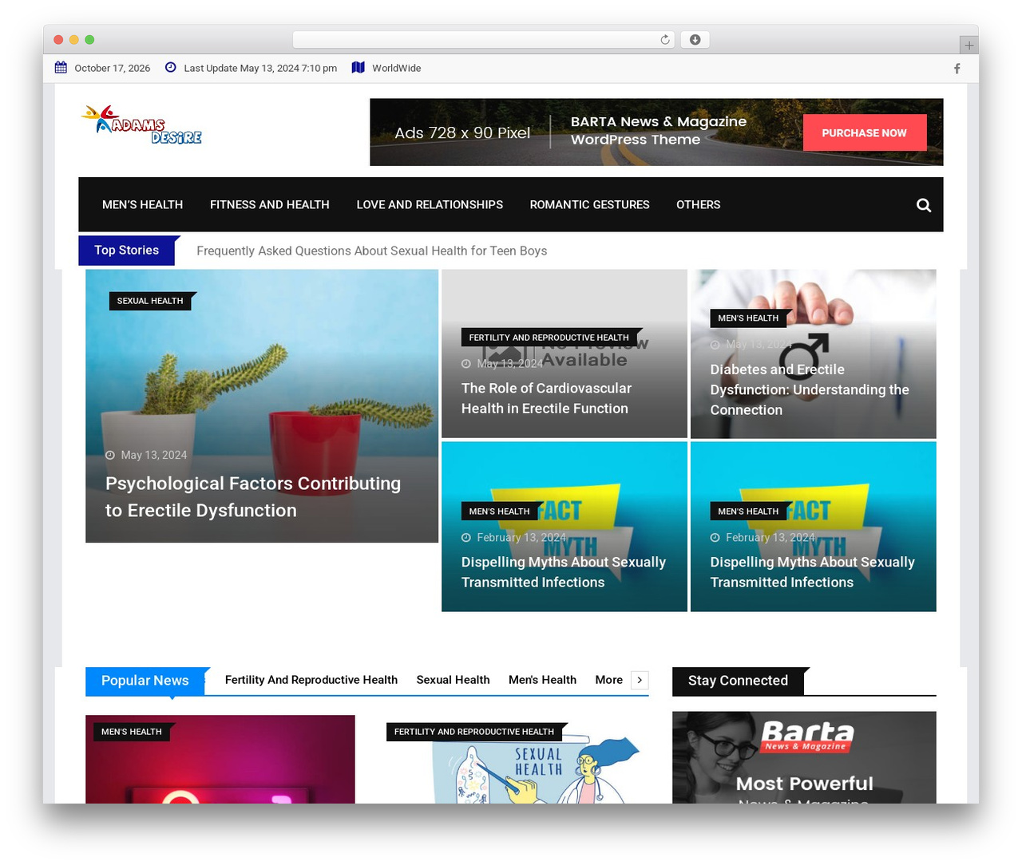This screenshot has width=1022, height=865.
Task: Open the Top Stories teen boys headline
Action: pos(371,251)
